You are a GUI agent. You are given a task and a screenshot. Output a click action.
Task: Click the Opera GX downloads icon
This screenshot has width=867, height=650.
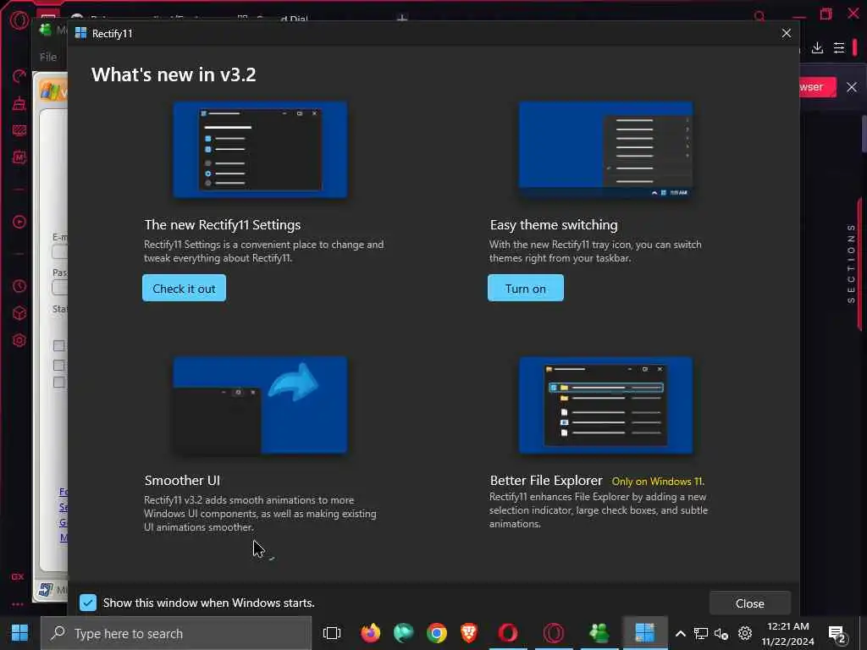[x=817, y=48]
